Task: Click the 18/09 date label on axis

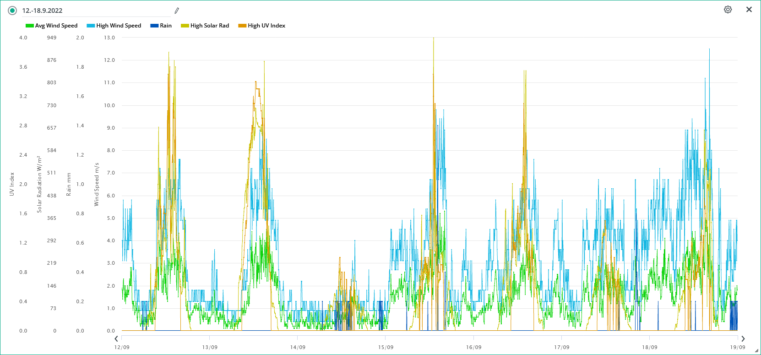Action: [x=649, y=347]
